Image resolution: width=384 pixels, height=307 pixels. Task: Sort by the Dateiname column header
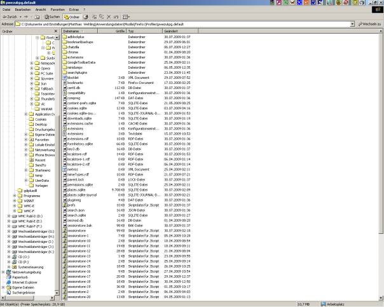tap(79, 31)
